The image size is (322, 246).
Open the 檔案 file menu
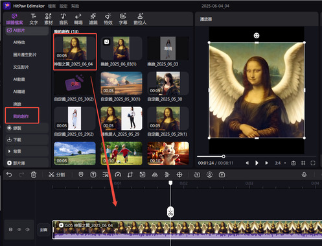[x=52, y=6]
